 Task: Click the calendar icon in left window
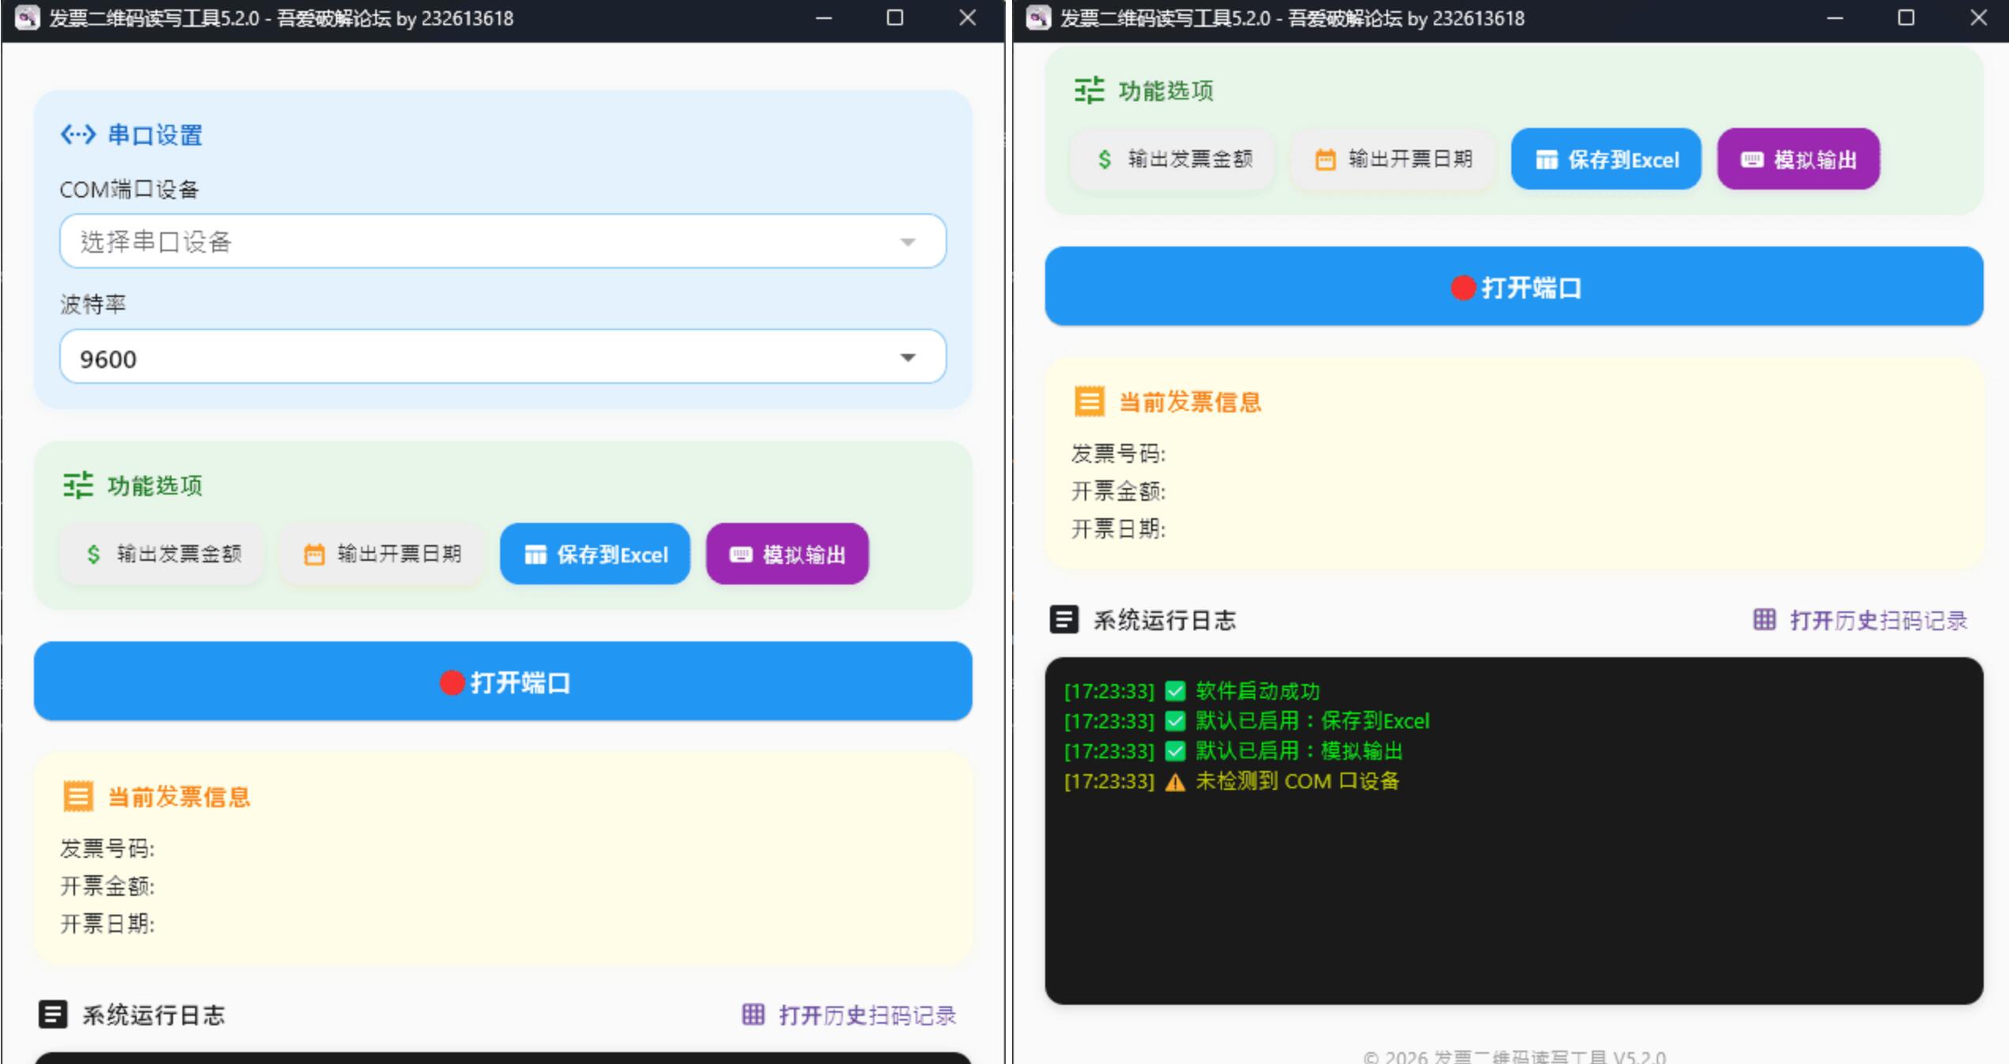tap(314, 555)
